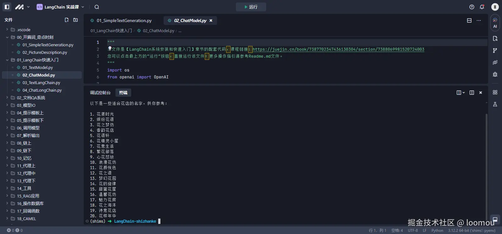Toggle the editor split layout icon
Image resolution: width=502 pixels, height=234 pixels.
tap(469, 20)
